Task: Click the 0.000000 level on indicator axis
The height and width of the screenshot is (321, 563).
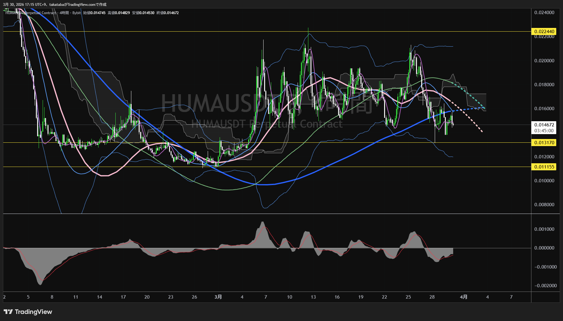Action: coord(544,248)
